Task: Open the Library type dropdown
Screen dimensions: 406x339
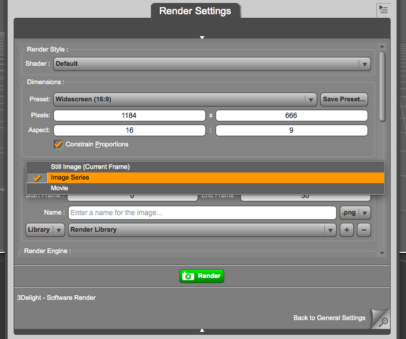Action: tap(45, 230)
